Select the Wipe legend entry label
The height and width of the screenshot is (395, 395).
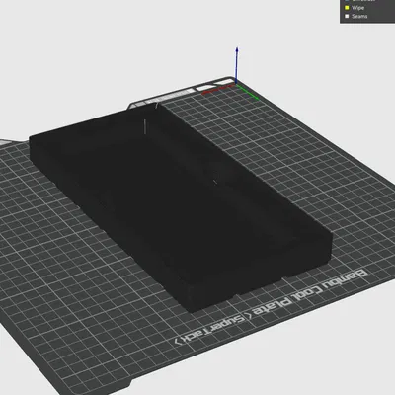pyautogui.click(x=357, y=8)
